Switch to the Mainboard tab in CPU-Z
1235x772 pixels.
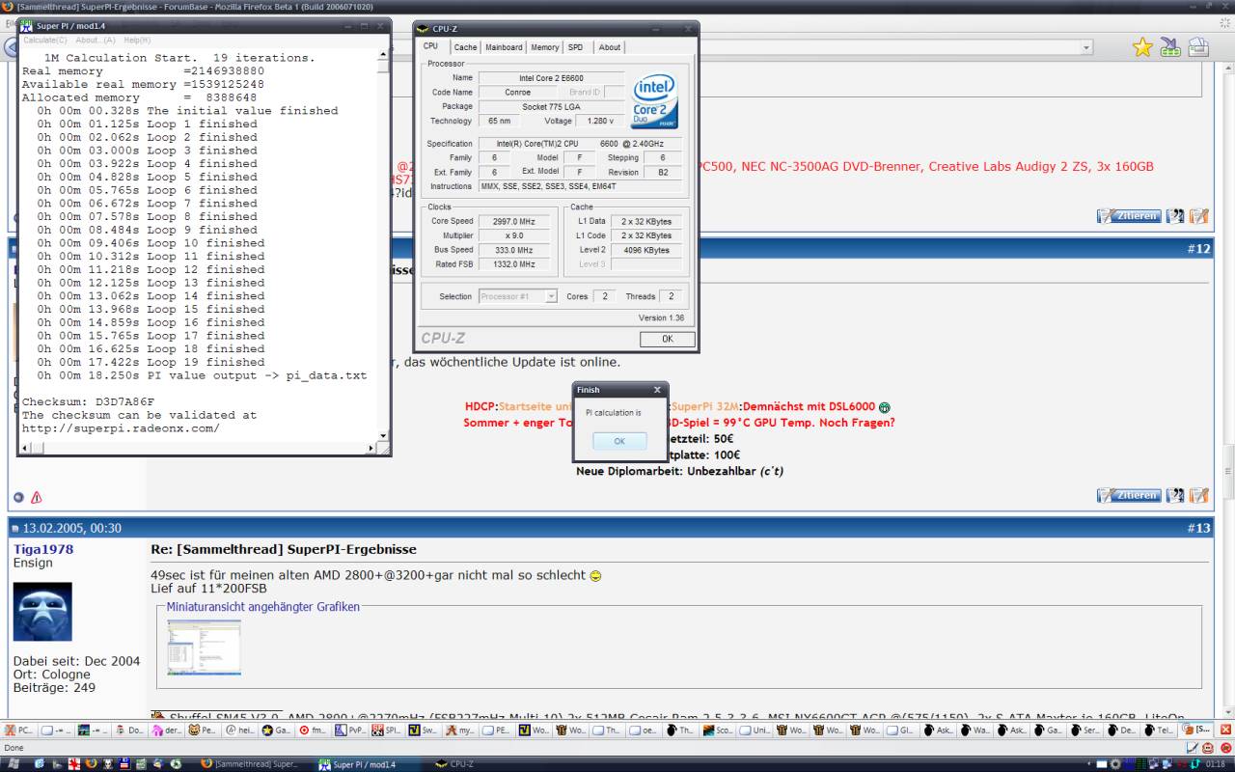504,47
